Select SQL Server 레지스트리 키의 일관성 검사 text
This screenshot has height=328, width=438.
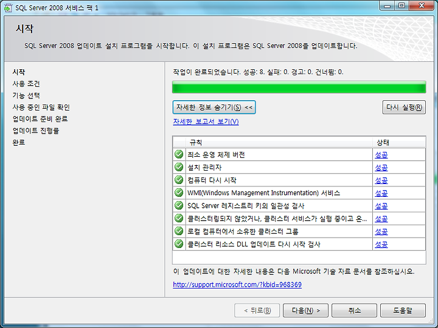click(246, 206)
